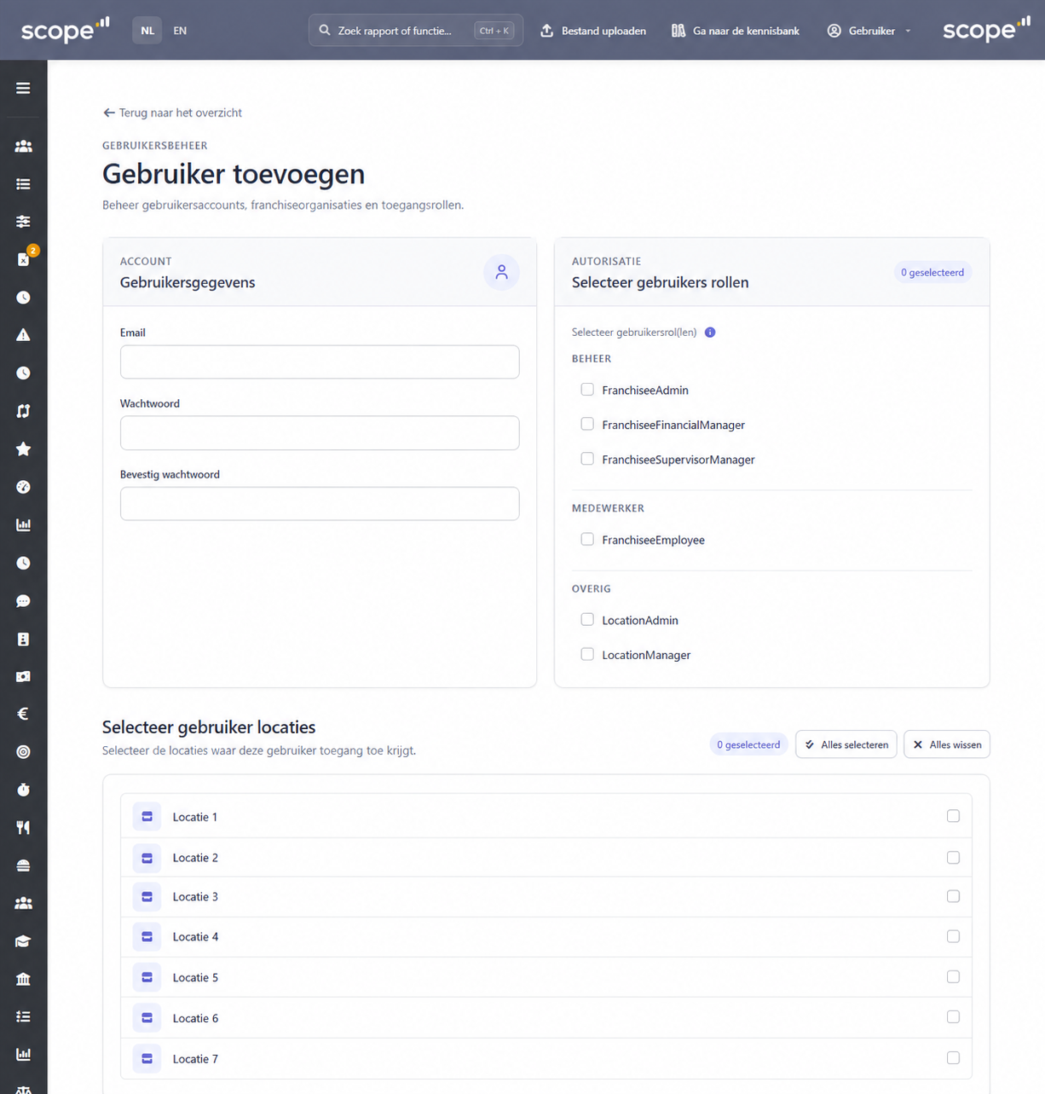Click the gauge dashboard sidebar icon

click(x=23, y=487)
